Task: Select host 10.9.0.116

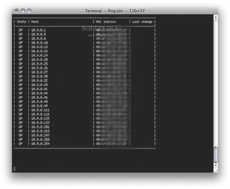Action: click(x=40, y=114)
